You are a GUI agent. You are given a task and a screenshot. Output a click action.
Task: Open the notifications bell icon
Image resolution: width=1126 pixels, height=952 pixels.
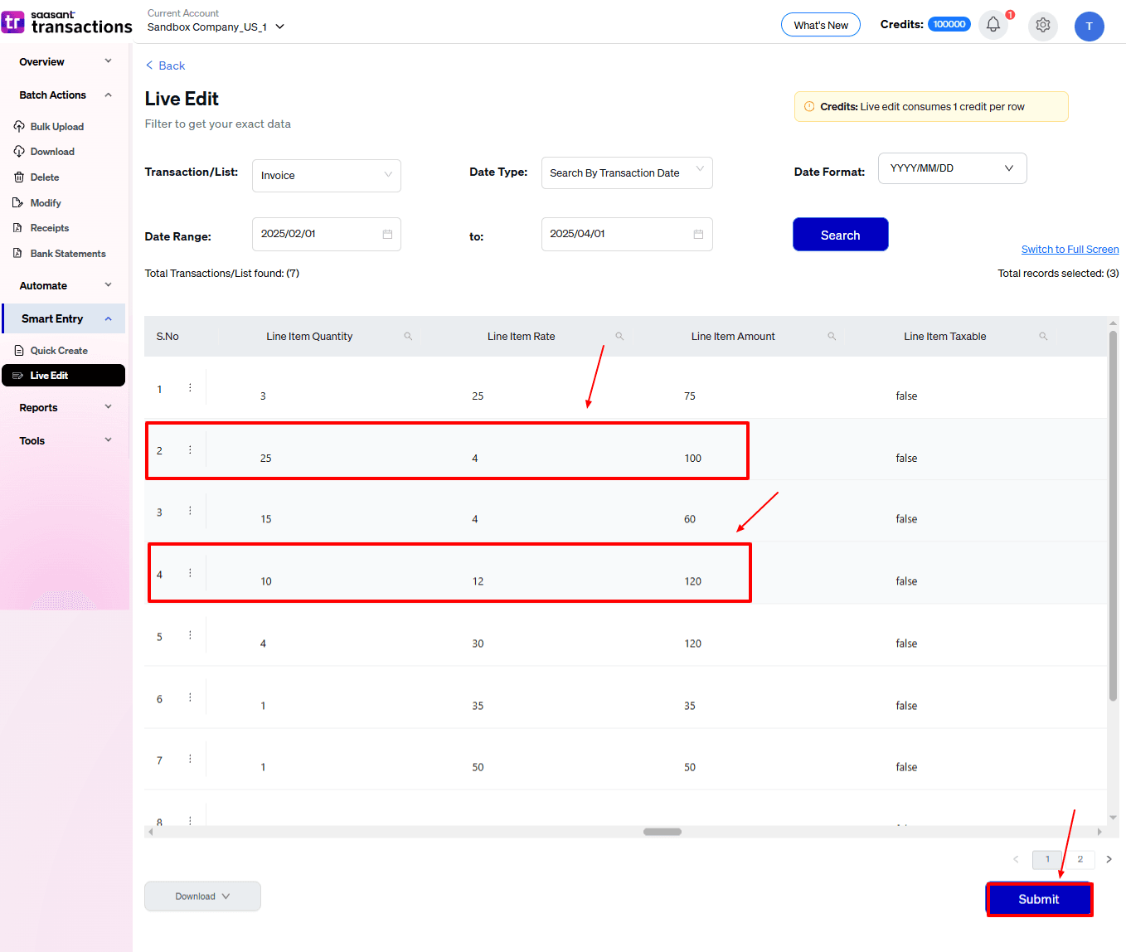[993, 25]
